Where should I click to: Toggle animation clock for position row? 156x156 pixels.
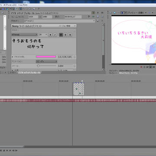pyautogui.click(x=75, y=71)
